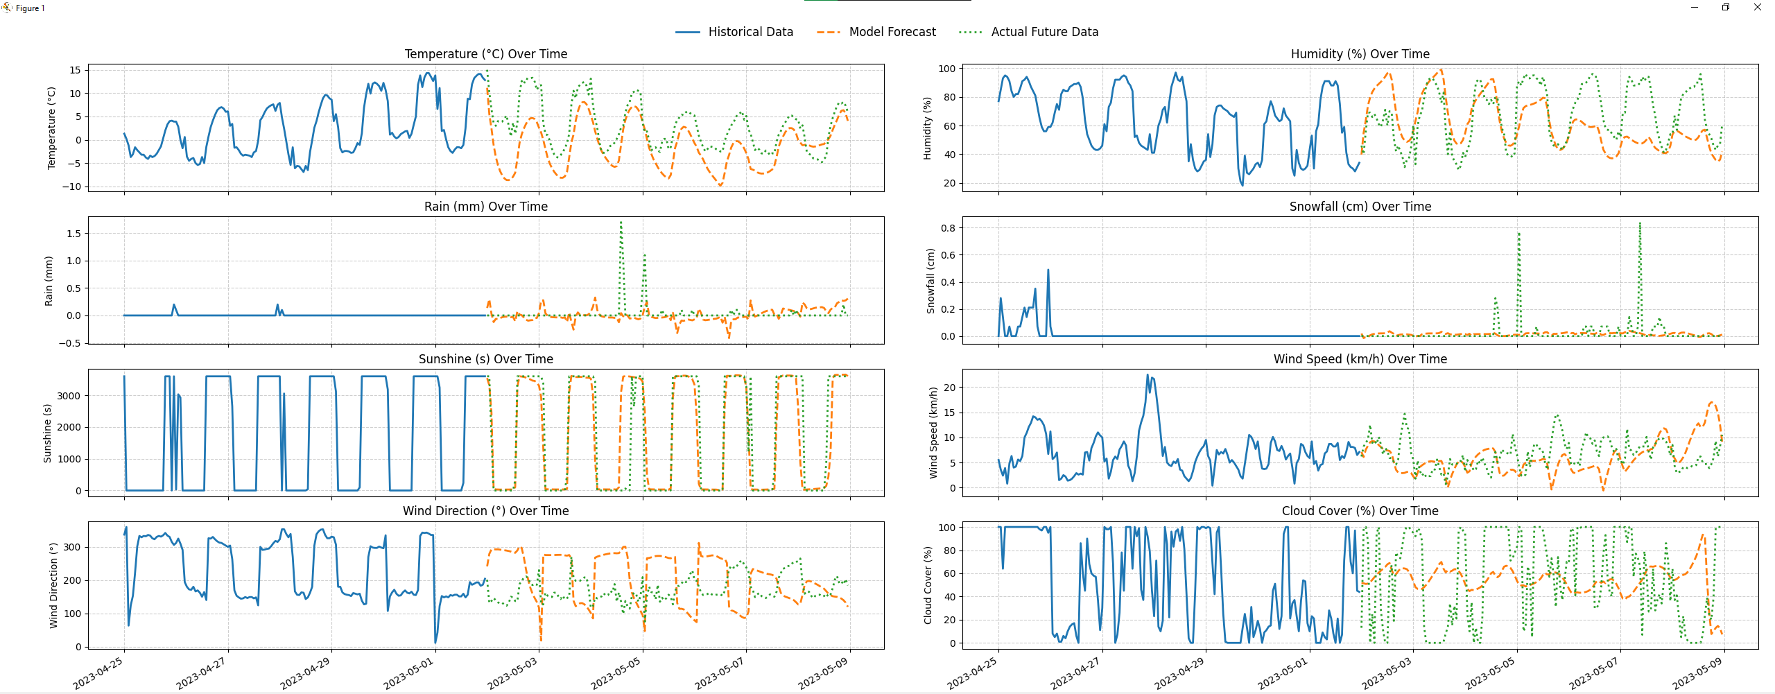Select the Snowfall (cm) Over Time title
1775x694 pixels.
pyautogui.click(x=1360, y=207)
